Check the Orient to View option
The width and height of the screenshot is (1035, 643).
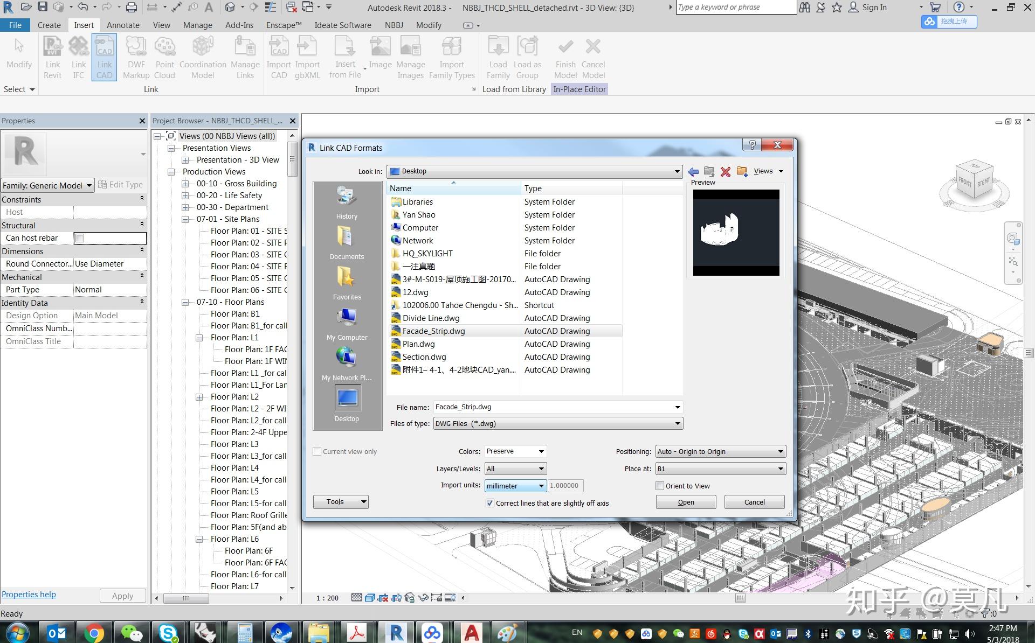660,486
